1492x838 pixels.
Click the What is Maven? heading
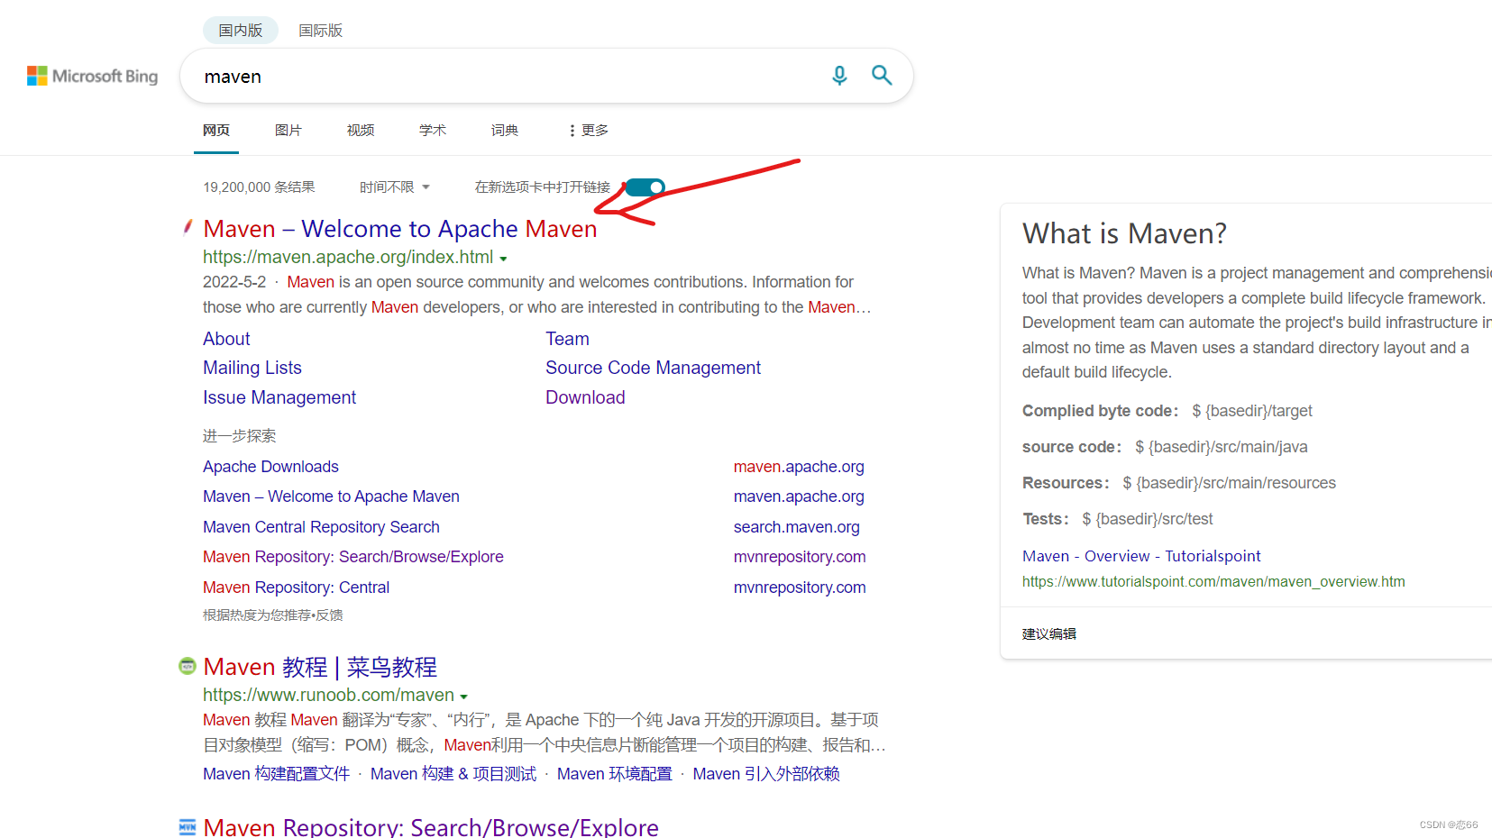(x=1124, y=233)
